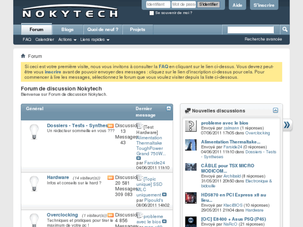Click the home icon in breadcrumb
The height and width of the screenshot is (227, 303).
point(23,56)
